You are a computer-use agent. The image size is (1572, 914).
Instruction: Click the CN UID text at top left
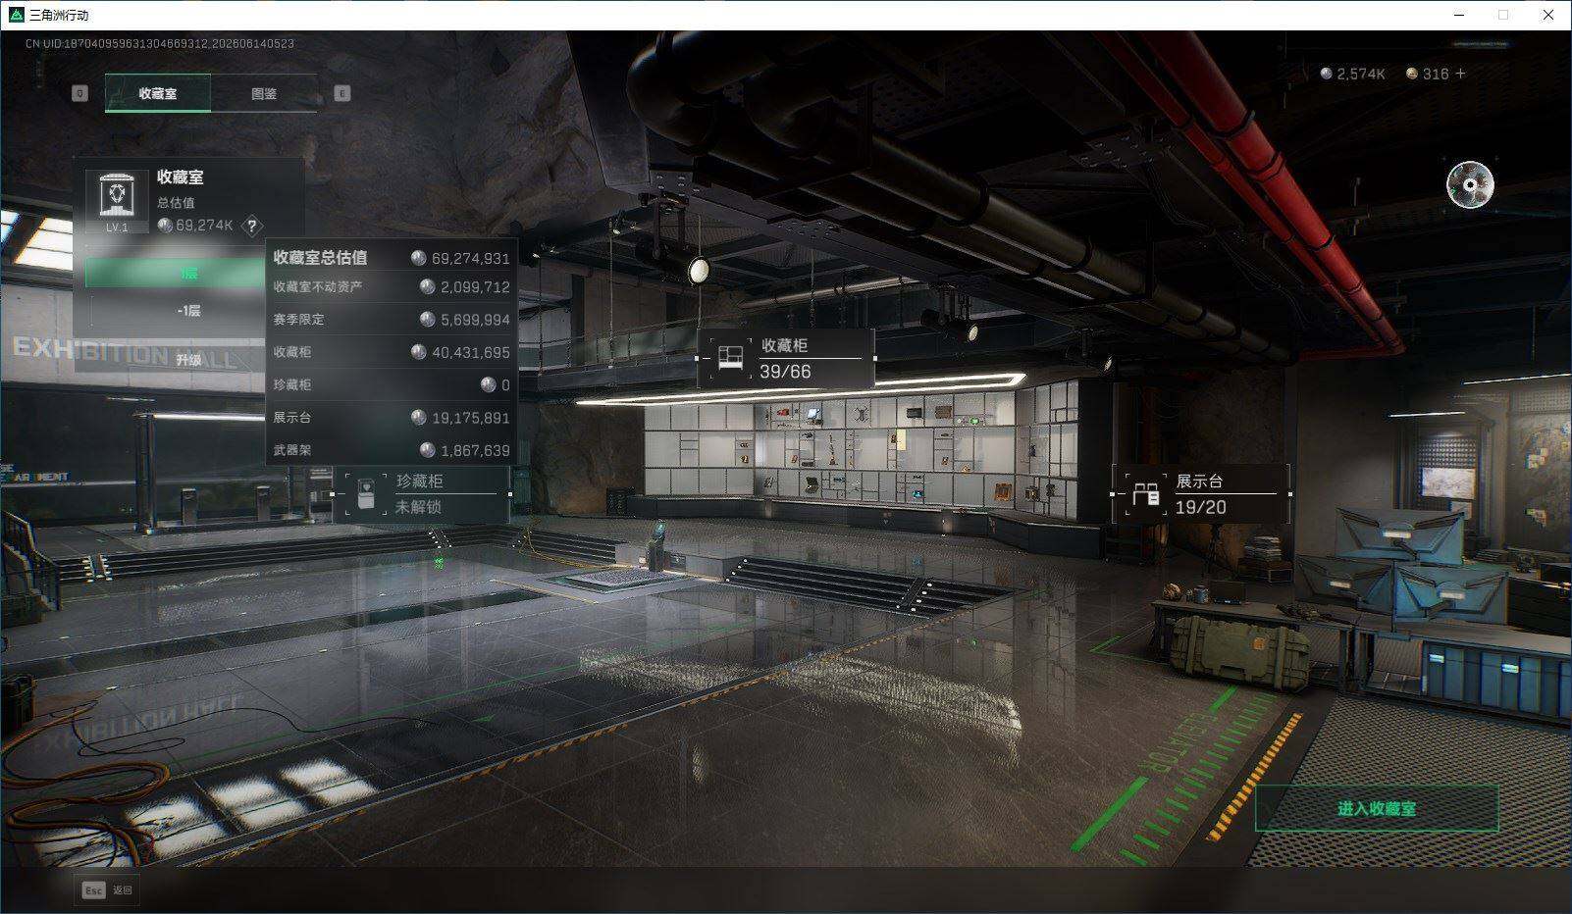coord(160,43)
